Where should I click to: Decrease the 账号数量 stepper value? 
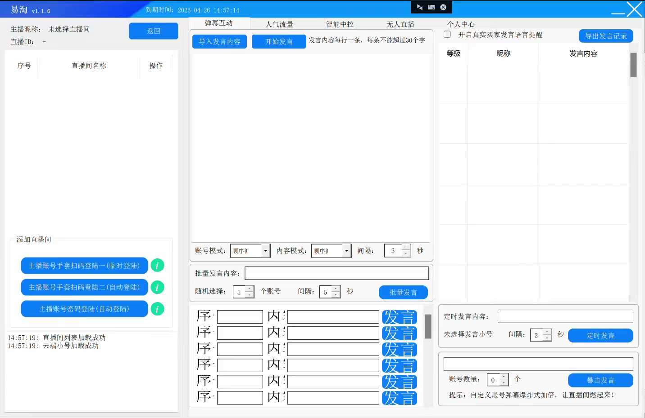(504, 383)
